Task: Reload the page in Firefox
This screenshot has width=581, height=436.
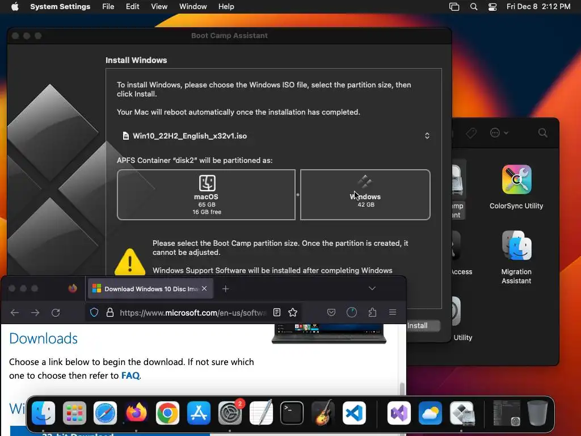Action: [x=56, y=313]
